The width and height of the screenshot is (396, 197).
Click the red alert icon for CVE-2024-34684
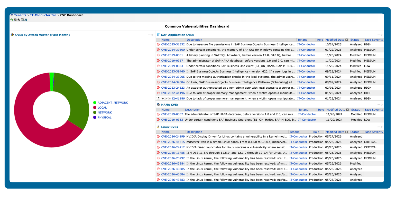click(158, 82)
